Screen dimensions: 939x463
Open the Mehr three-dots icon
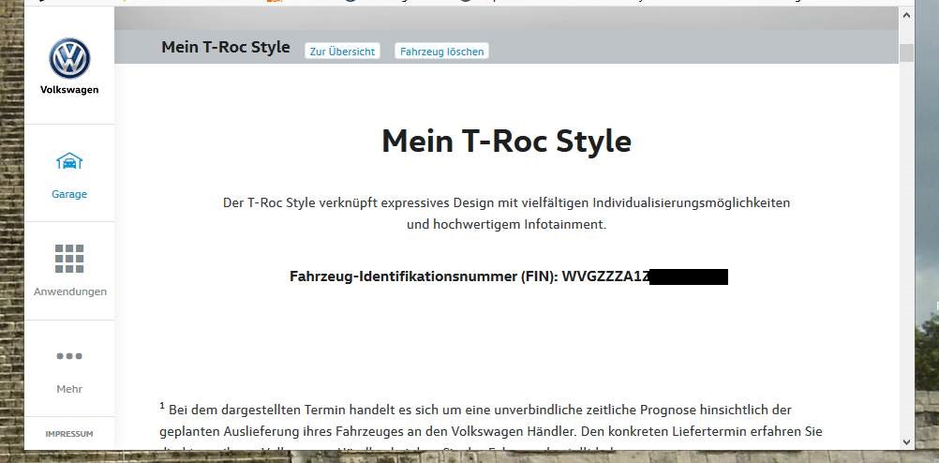click(x=69, y=356)
